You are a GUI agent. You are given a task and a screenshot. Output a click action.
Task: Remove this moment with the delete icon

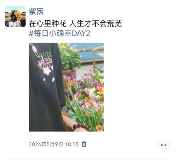pyautogui.click(x=84, y=144)
